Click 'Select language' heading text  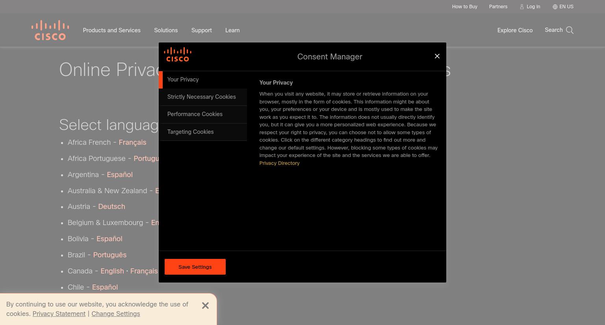pos(109,125)
